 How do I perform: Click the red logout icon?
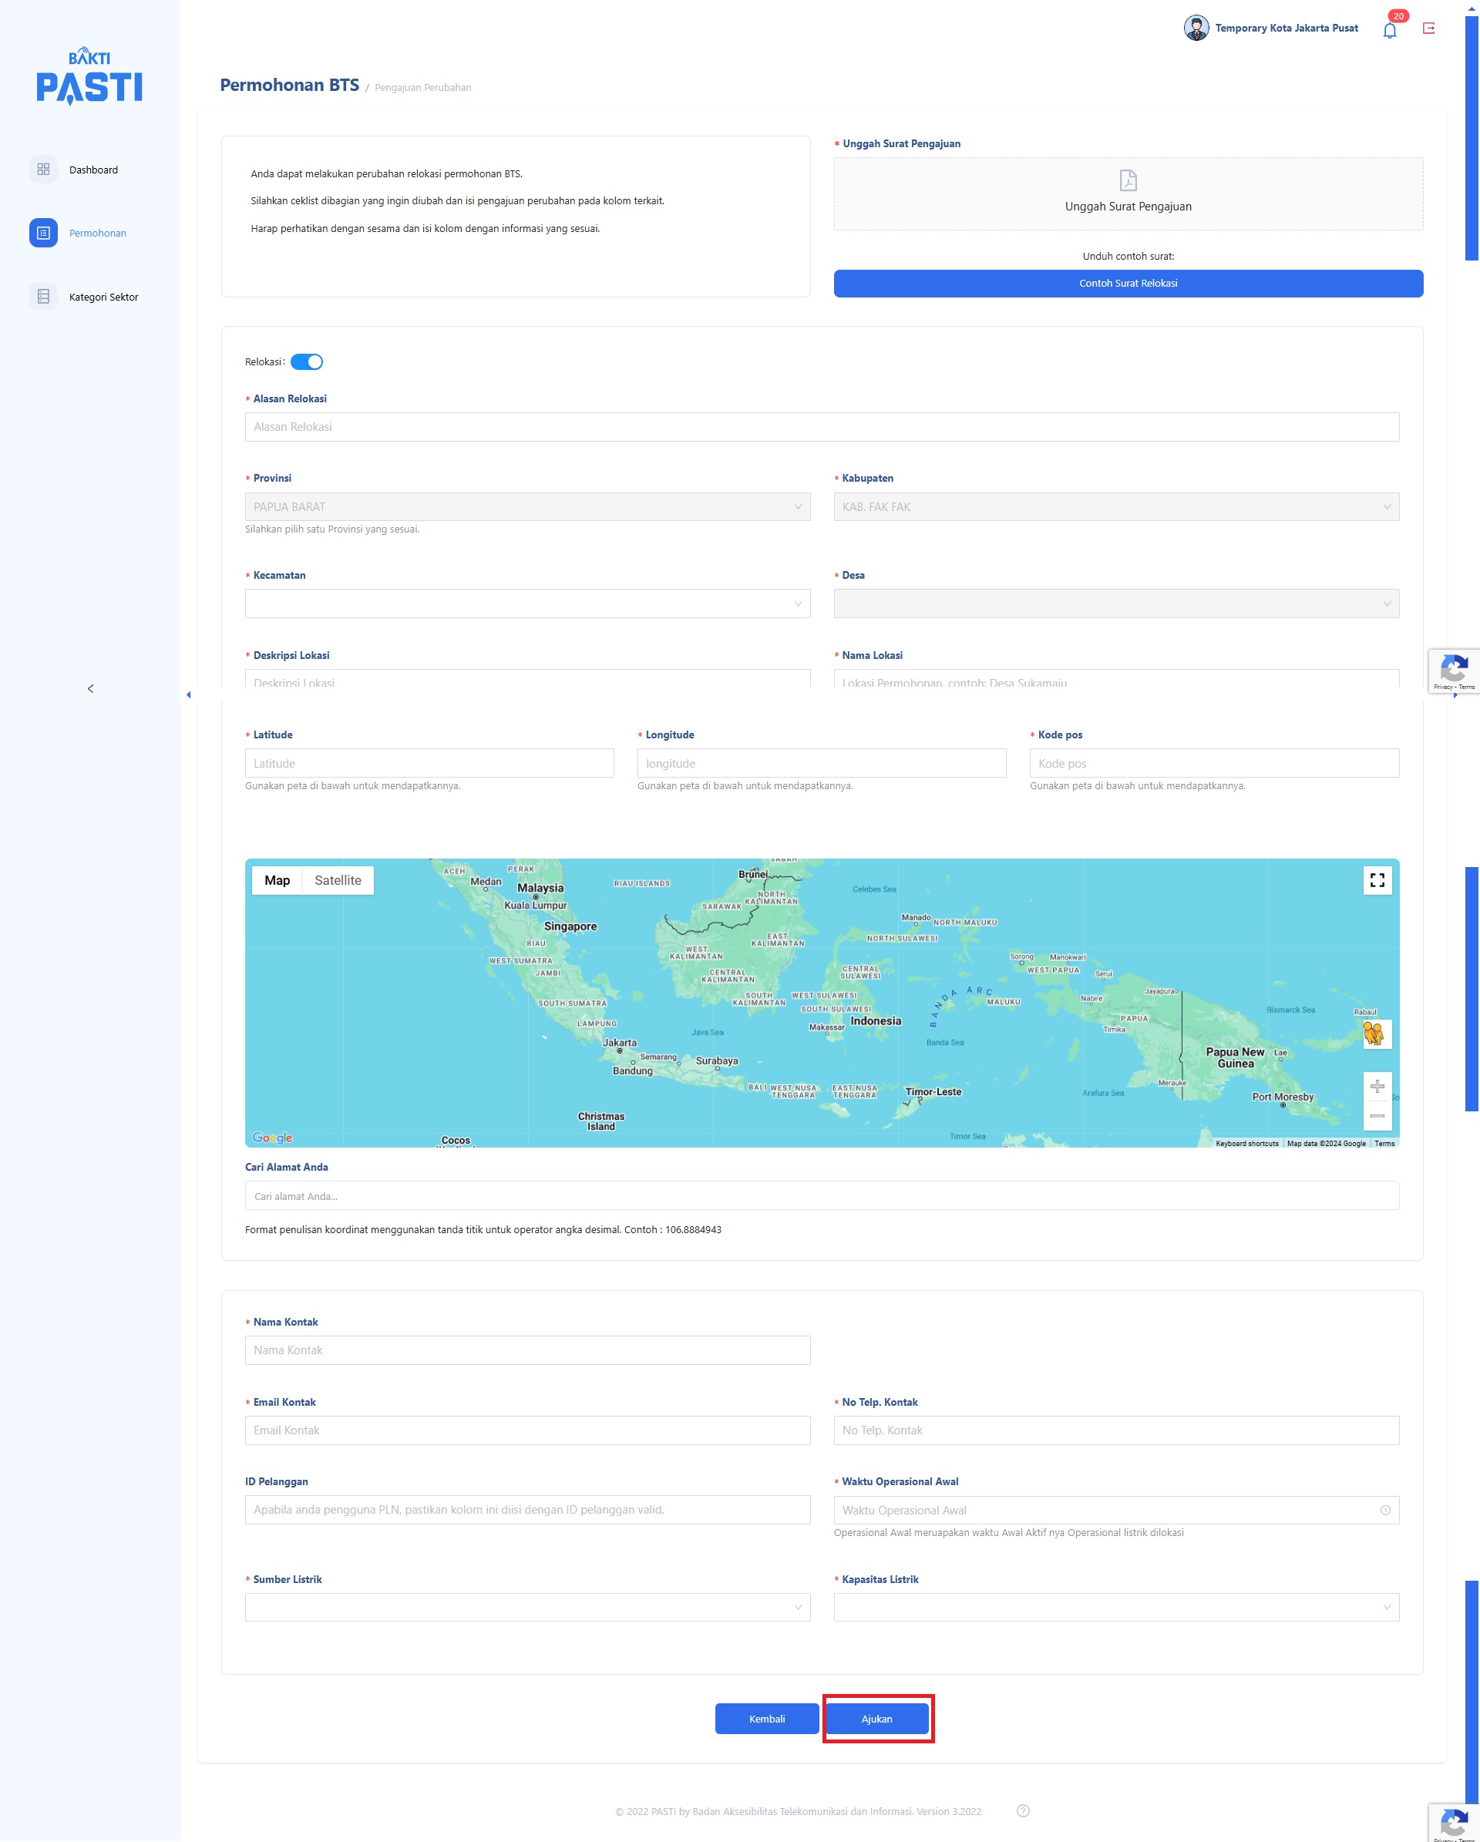point(1428,29)
